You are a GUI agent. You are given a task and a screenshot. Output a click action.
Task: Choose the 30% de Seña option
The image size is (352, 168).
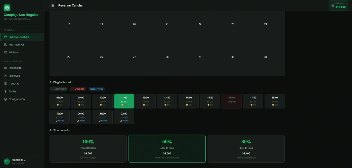(x=246, y=149)
